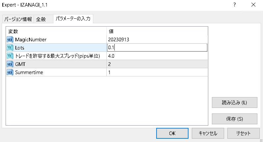
Task: Click the リセット button
Action: tap(243, 133)
